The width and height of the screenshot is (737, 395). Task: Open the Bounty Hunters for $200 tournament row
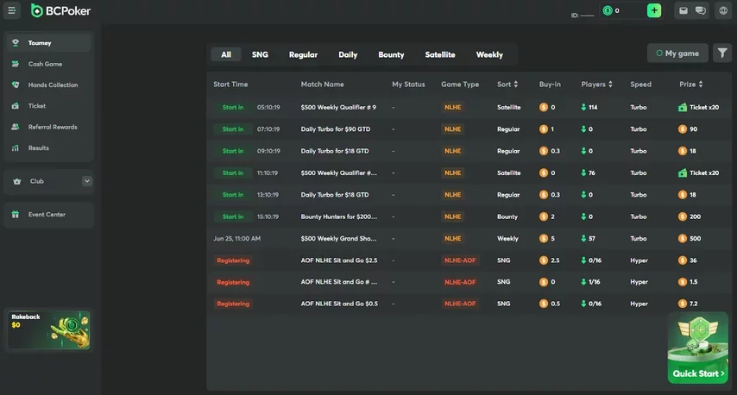click(338, 217)
